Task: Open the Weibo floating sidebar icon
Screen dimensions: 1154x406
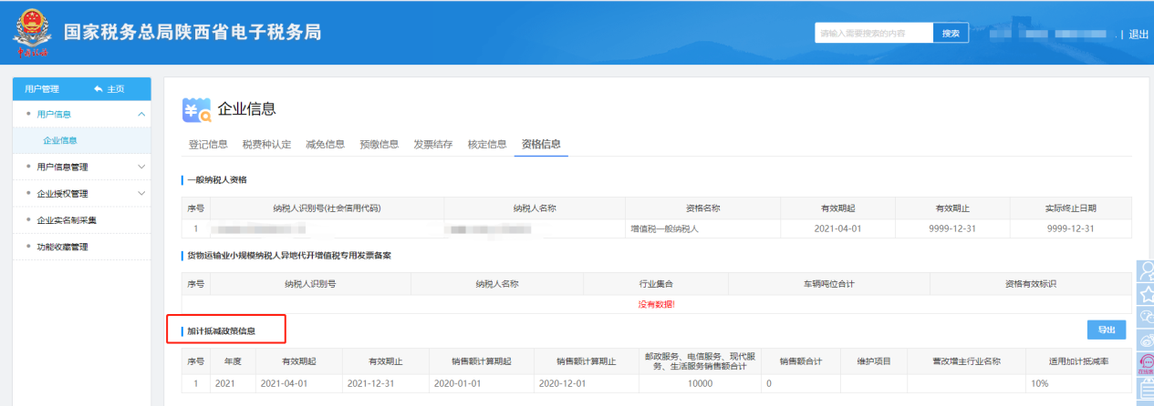Action: click(1145, 340)
